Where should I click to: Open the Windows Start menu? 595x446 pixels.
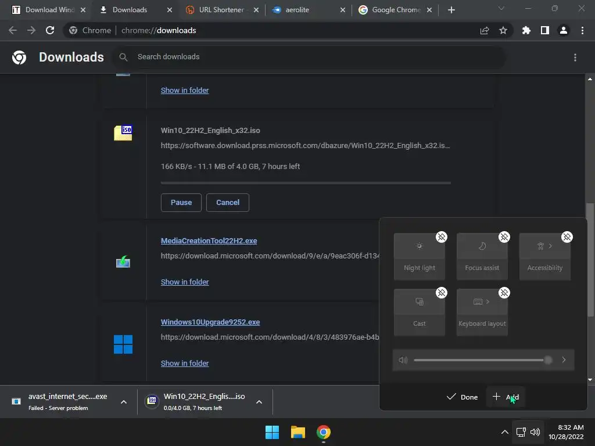pos(272,432)
